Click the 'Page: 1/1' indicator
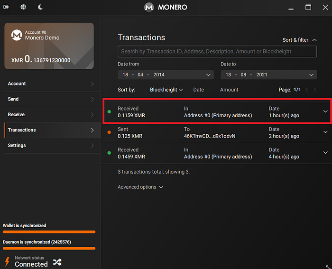 [290, 90]
